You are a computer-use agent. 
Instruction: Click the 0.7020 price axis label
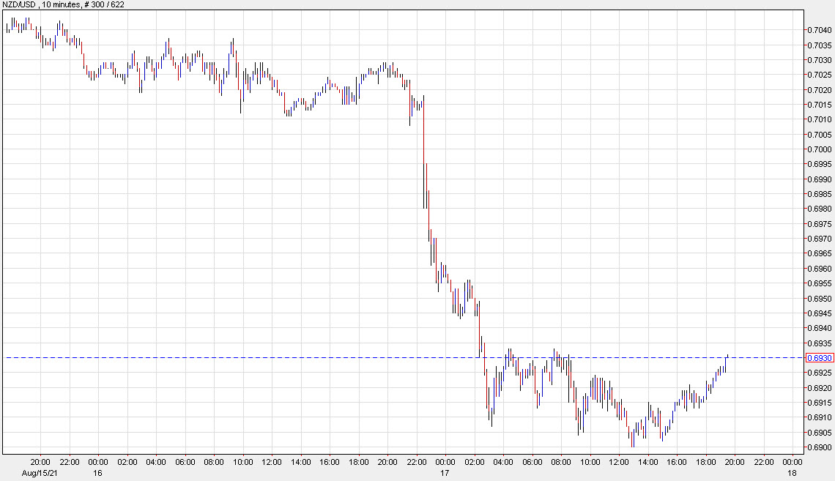(819, 89)
